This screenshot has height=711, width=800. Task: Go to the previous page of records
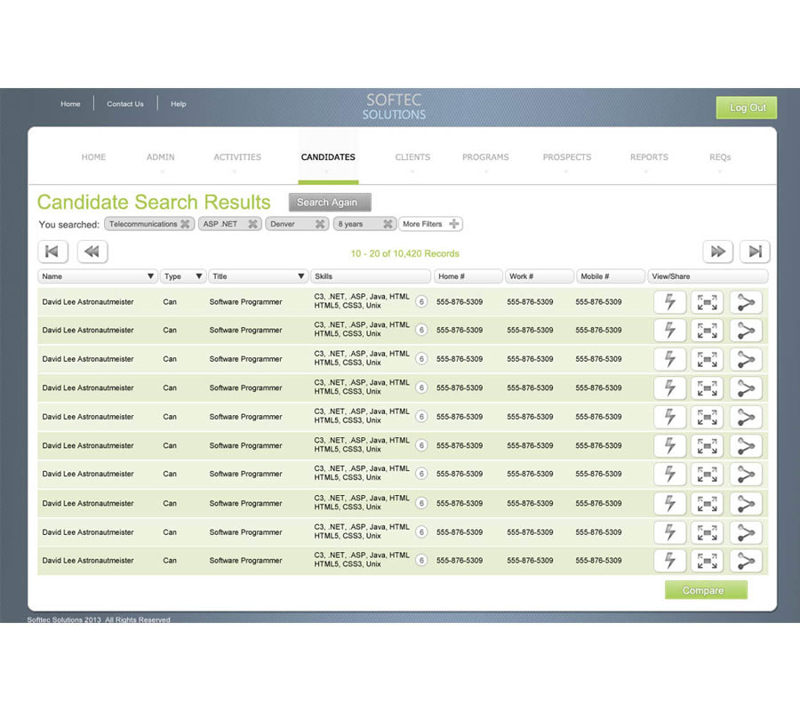tap(92, 252)
